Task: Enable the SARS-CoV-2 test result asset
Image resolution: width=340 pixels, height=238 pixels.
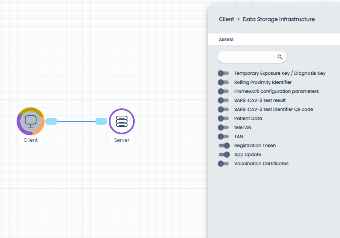Action: click(223, 100)
